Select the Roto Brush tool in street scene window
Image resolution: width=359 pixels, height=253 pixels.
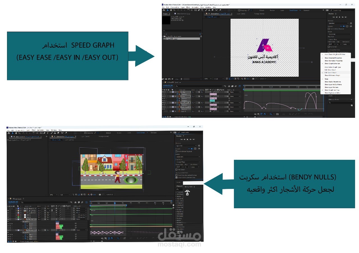(62, 133)
